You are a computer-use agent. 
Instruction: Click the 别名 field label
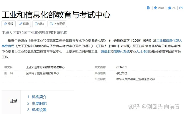(x=8, y=73)
